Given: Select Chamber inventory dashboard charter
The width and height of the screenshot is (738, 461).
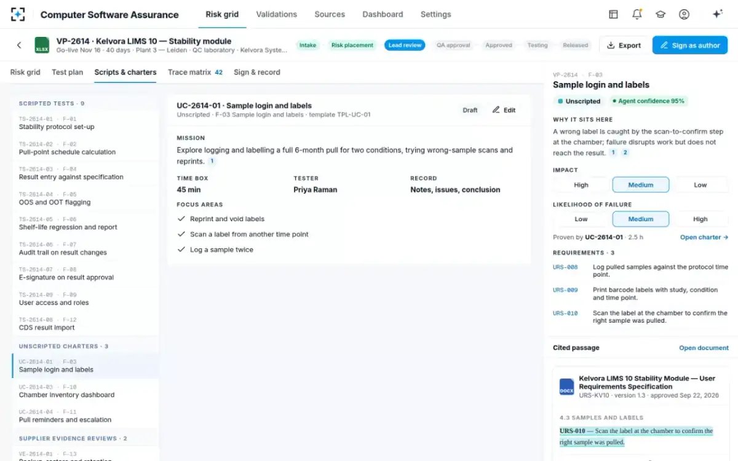Looking at the screenshot, I should click(85, 391).
